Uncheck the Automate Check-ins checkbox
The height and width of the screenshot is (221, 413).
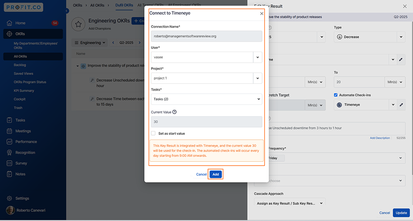(x=336, y=95)
